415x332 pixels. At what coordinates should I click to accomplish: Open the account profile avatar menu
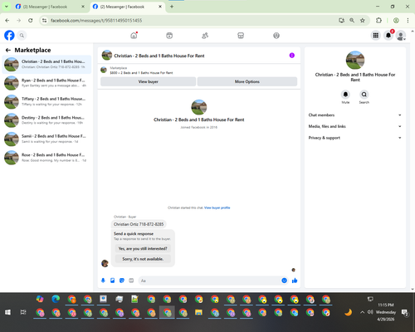401,36
